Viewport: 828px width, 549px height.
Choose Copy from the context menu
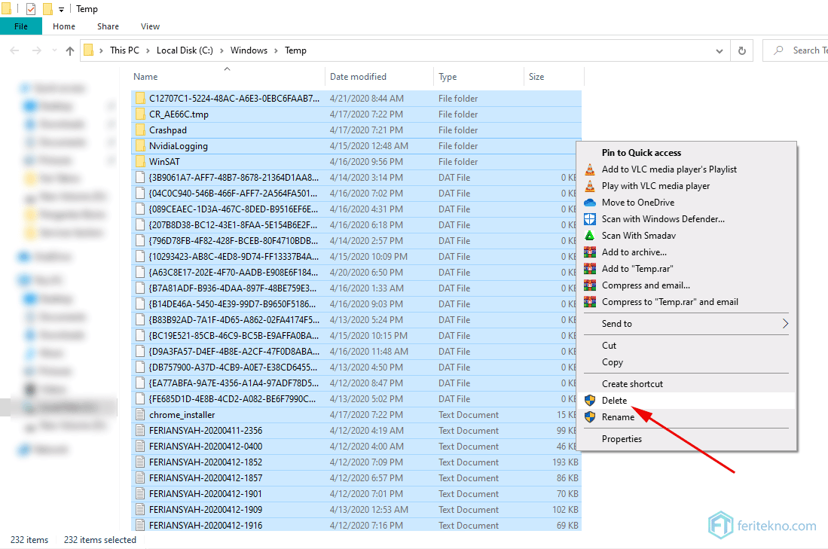coord(686,362)
